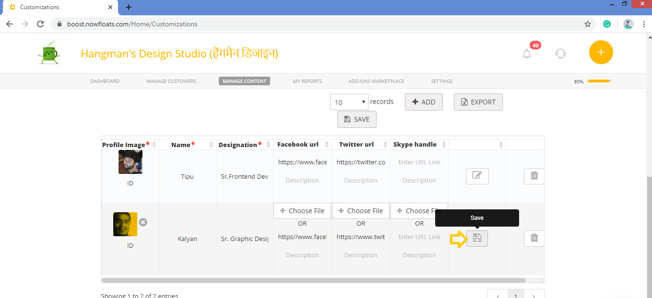Click the horizontal table scrollbar
Image resolution: width=652 pixels, height=298 pixels.
coord(314,280)
